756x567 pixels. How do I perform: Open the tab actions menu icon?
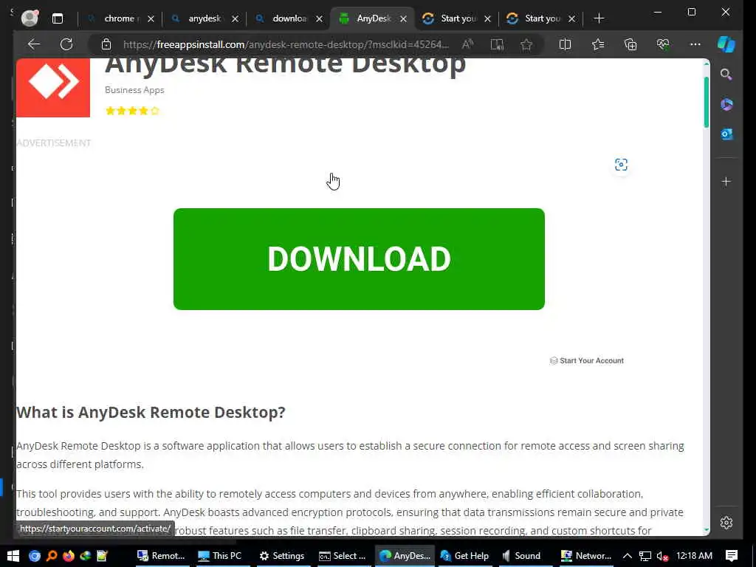click(x=58, y=18)
